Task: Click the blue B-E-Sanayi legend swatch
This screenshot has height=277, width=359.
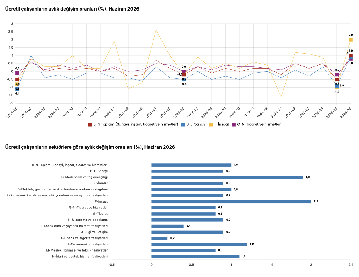Action: tap(183, 124)
